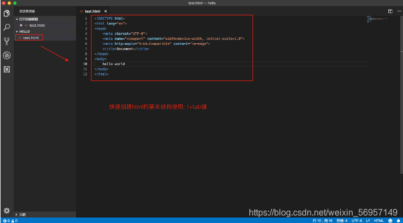The width and height of the screenshot is (403, 223).
Task: Click line number 1 in the gutter
Action: pos(86,19)
